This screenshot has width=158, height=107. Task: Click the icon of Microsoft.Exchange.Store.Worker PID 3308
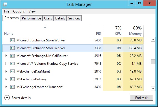point(12,48)
